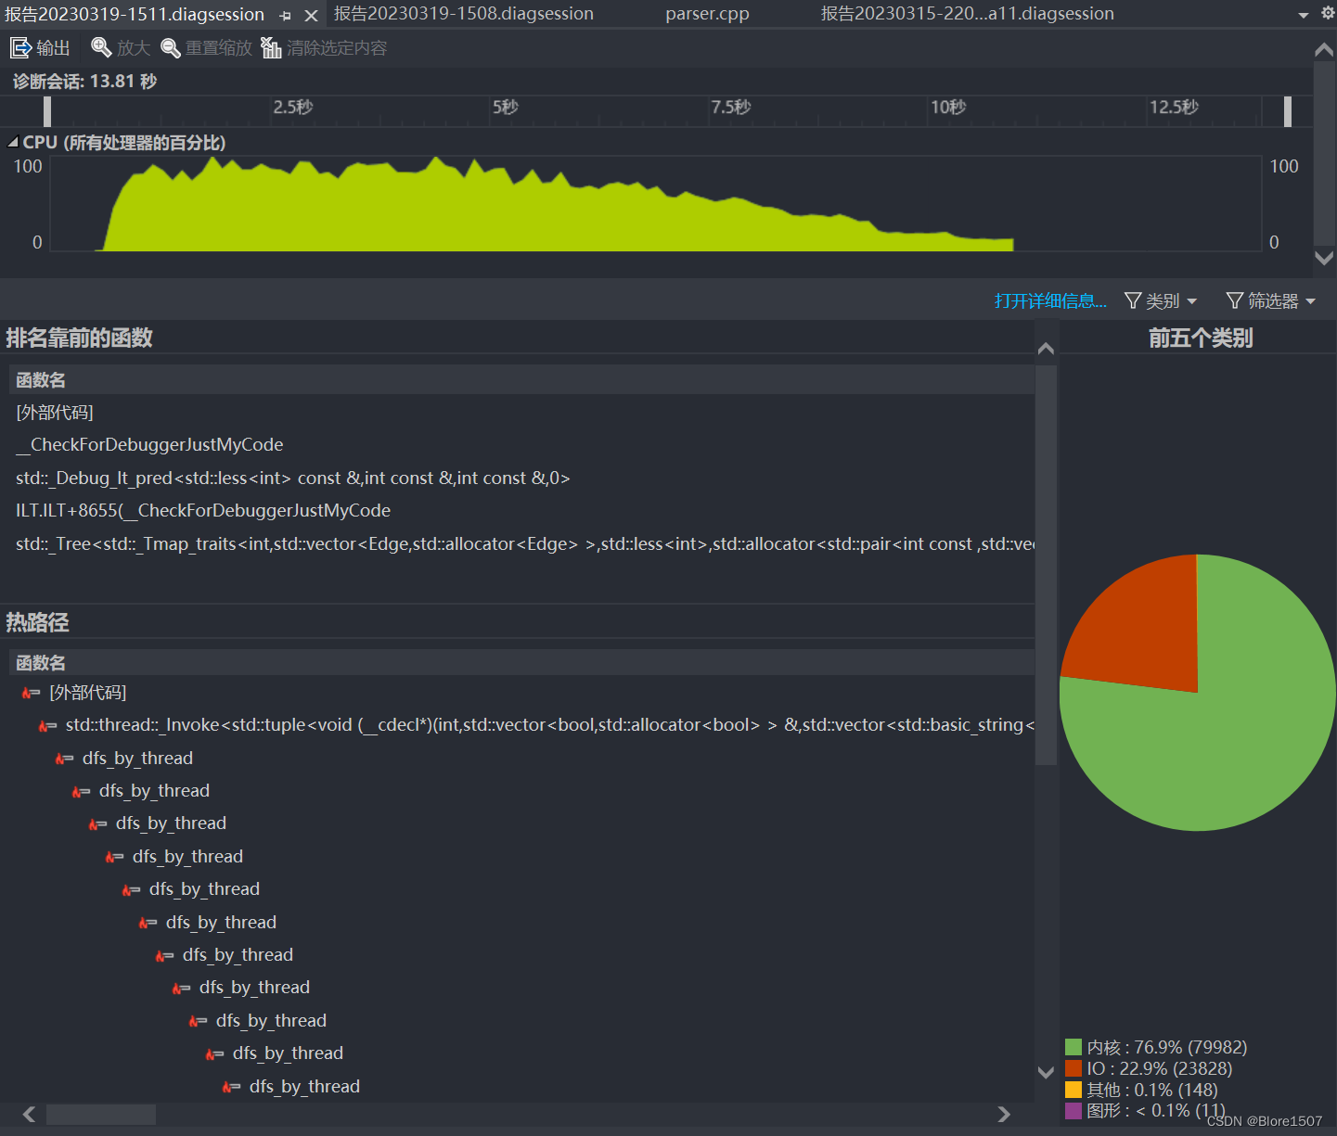Select the [外部代码] hot path row
Image resolution: width=1337 pixels, height=1136 pixels.
click(x=521, y=693)
